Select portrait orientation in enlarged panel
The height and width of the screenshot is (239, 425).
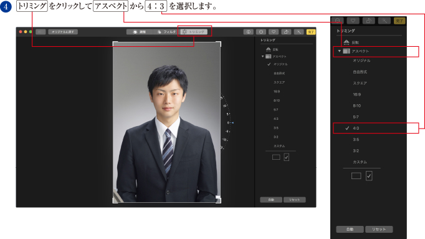[x=369, y=176]
